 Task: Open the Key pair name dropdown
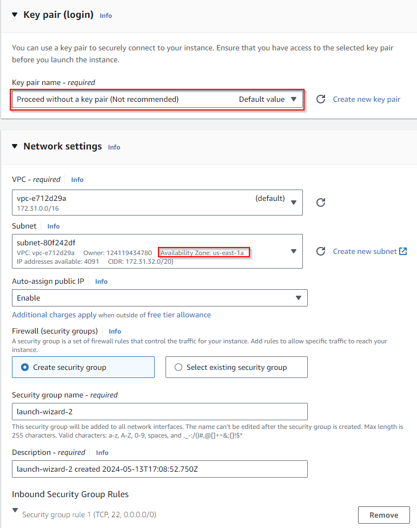point(157,99)
